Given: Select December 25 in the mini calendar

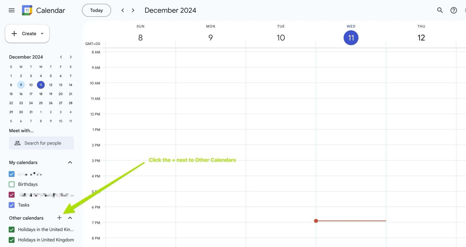Looking at the screenshot, I should [41, 103].
